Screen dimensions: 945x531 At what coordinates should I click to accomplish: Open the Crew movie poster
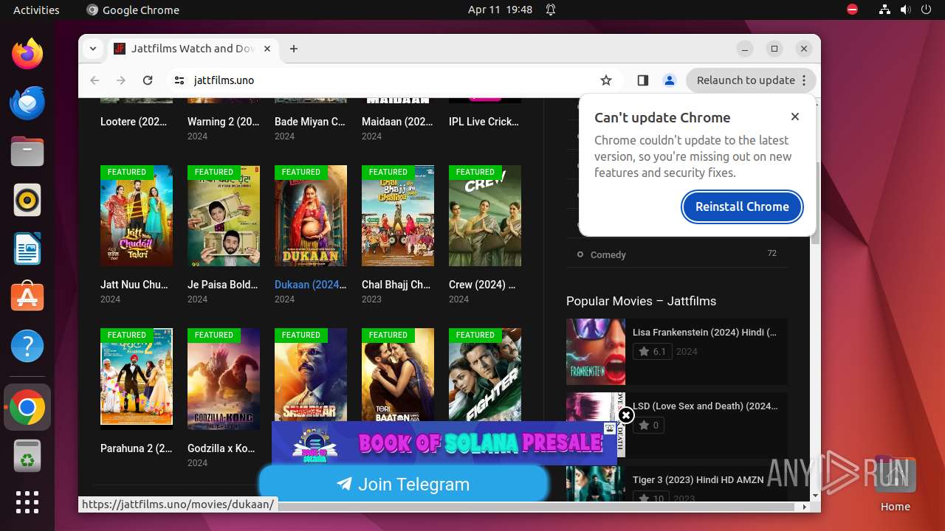(485, 215)
